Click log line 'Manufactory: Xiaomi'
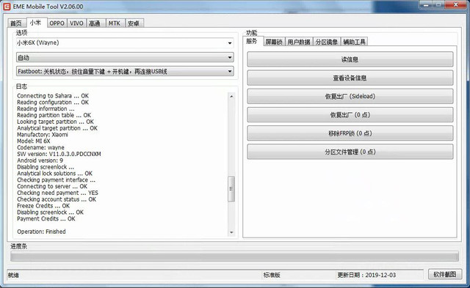 tap(43, 135)
